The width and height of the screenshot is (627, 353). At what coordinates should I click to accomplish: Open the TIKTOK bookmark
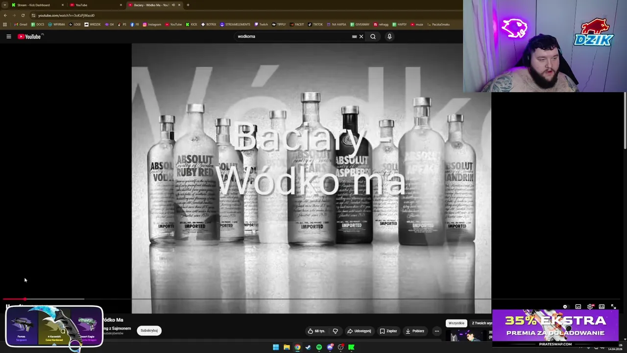[315, 24]
